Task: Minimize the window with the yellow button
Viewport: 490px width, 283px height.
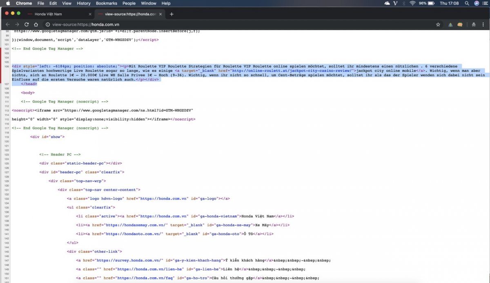Action: [x=13, y=13]
